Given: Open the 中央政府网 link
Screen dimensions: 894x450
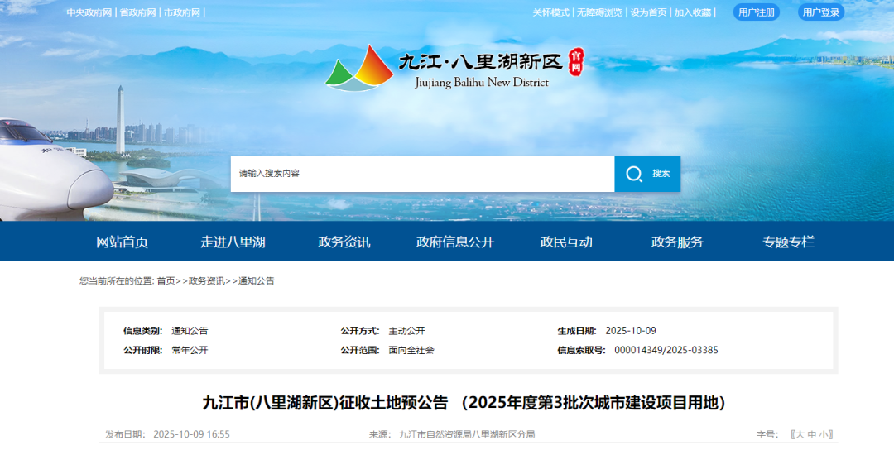Looking at the screenshot, I should pos(89,12).
